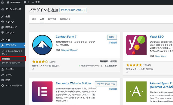Collapse menu with メニューを閉じる arrow icon
This screenshot has width=173, height=105.
2,86
